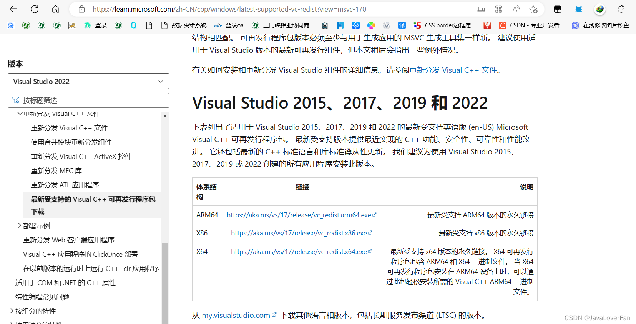Open the Tomcat cat picture bookmark
636x324 pixels.
click(x=72, y=25)
